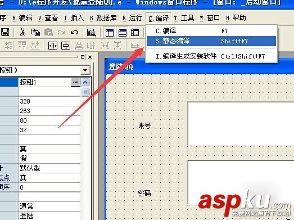The width and height of the screenshot is (294, 220).
Task: Select the 假 property value
Action: pos(49,159)
